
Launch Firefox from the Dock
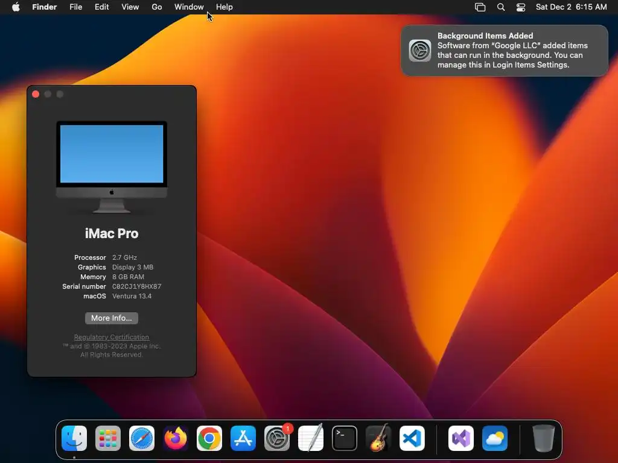coord(176,438)
